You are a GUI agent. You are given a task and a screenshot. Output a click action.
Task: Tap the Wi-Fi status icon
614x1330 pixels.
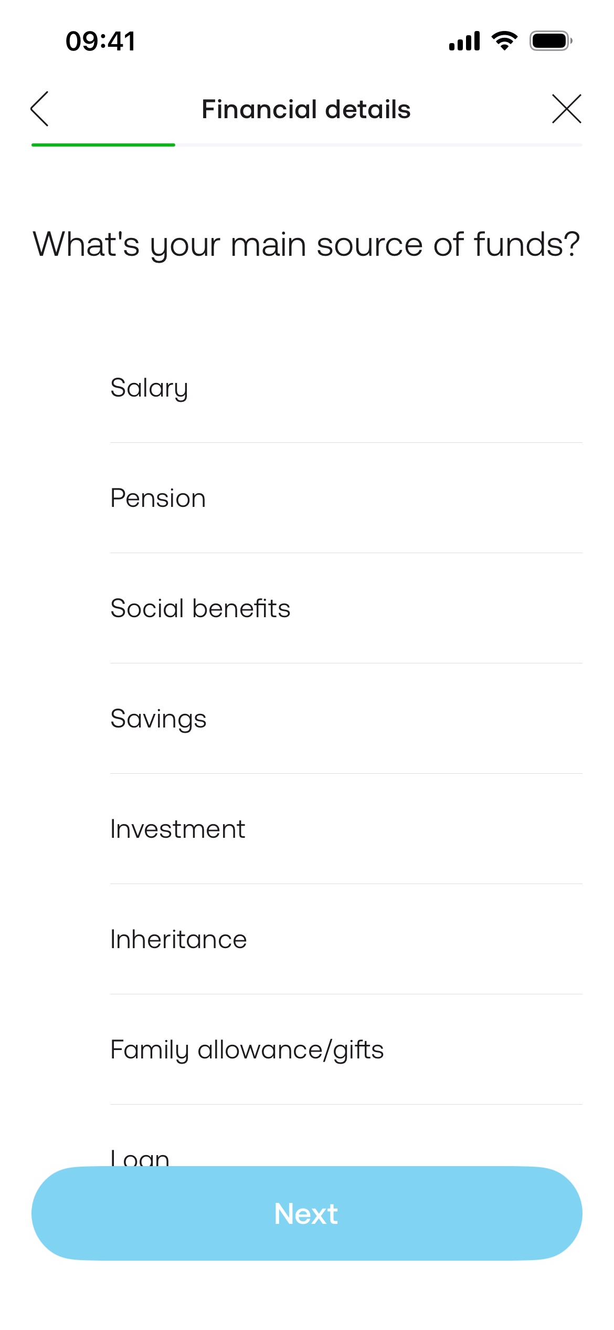point(504,41)
